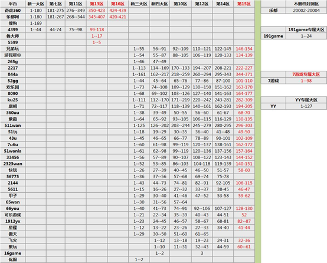The image size is (327, 263).
Task: Select cell 82--87 in the 1912yx row
Action: [244, 221]
